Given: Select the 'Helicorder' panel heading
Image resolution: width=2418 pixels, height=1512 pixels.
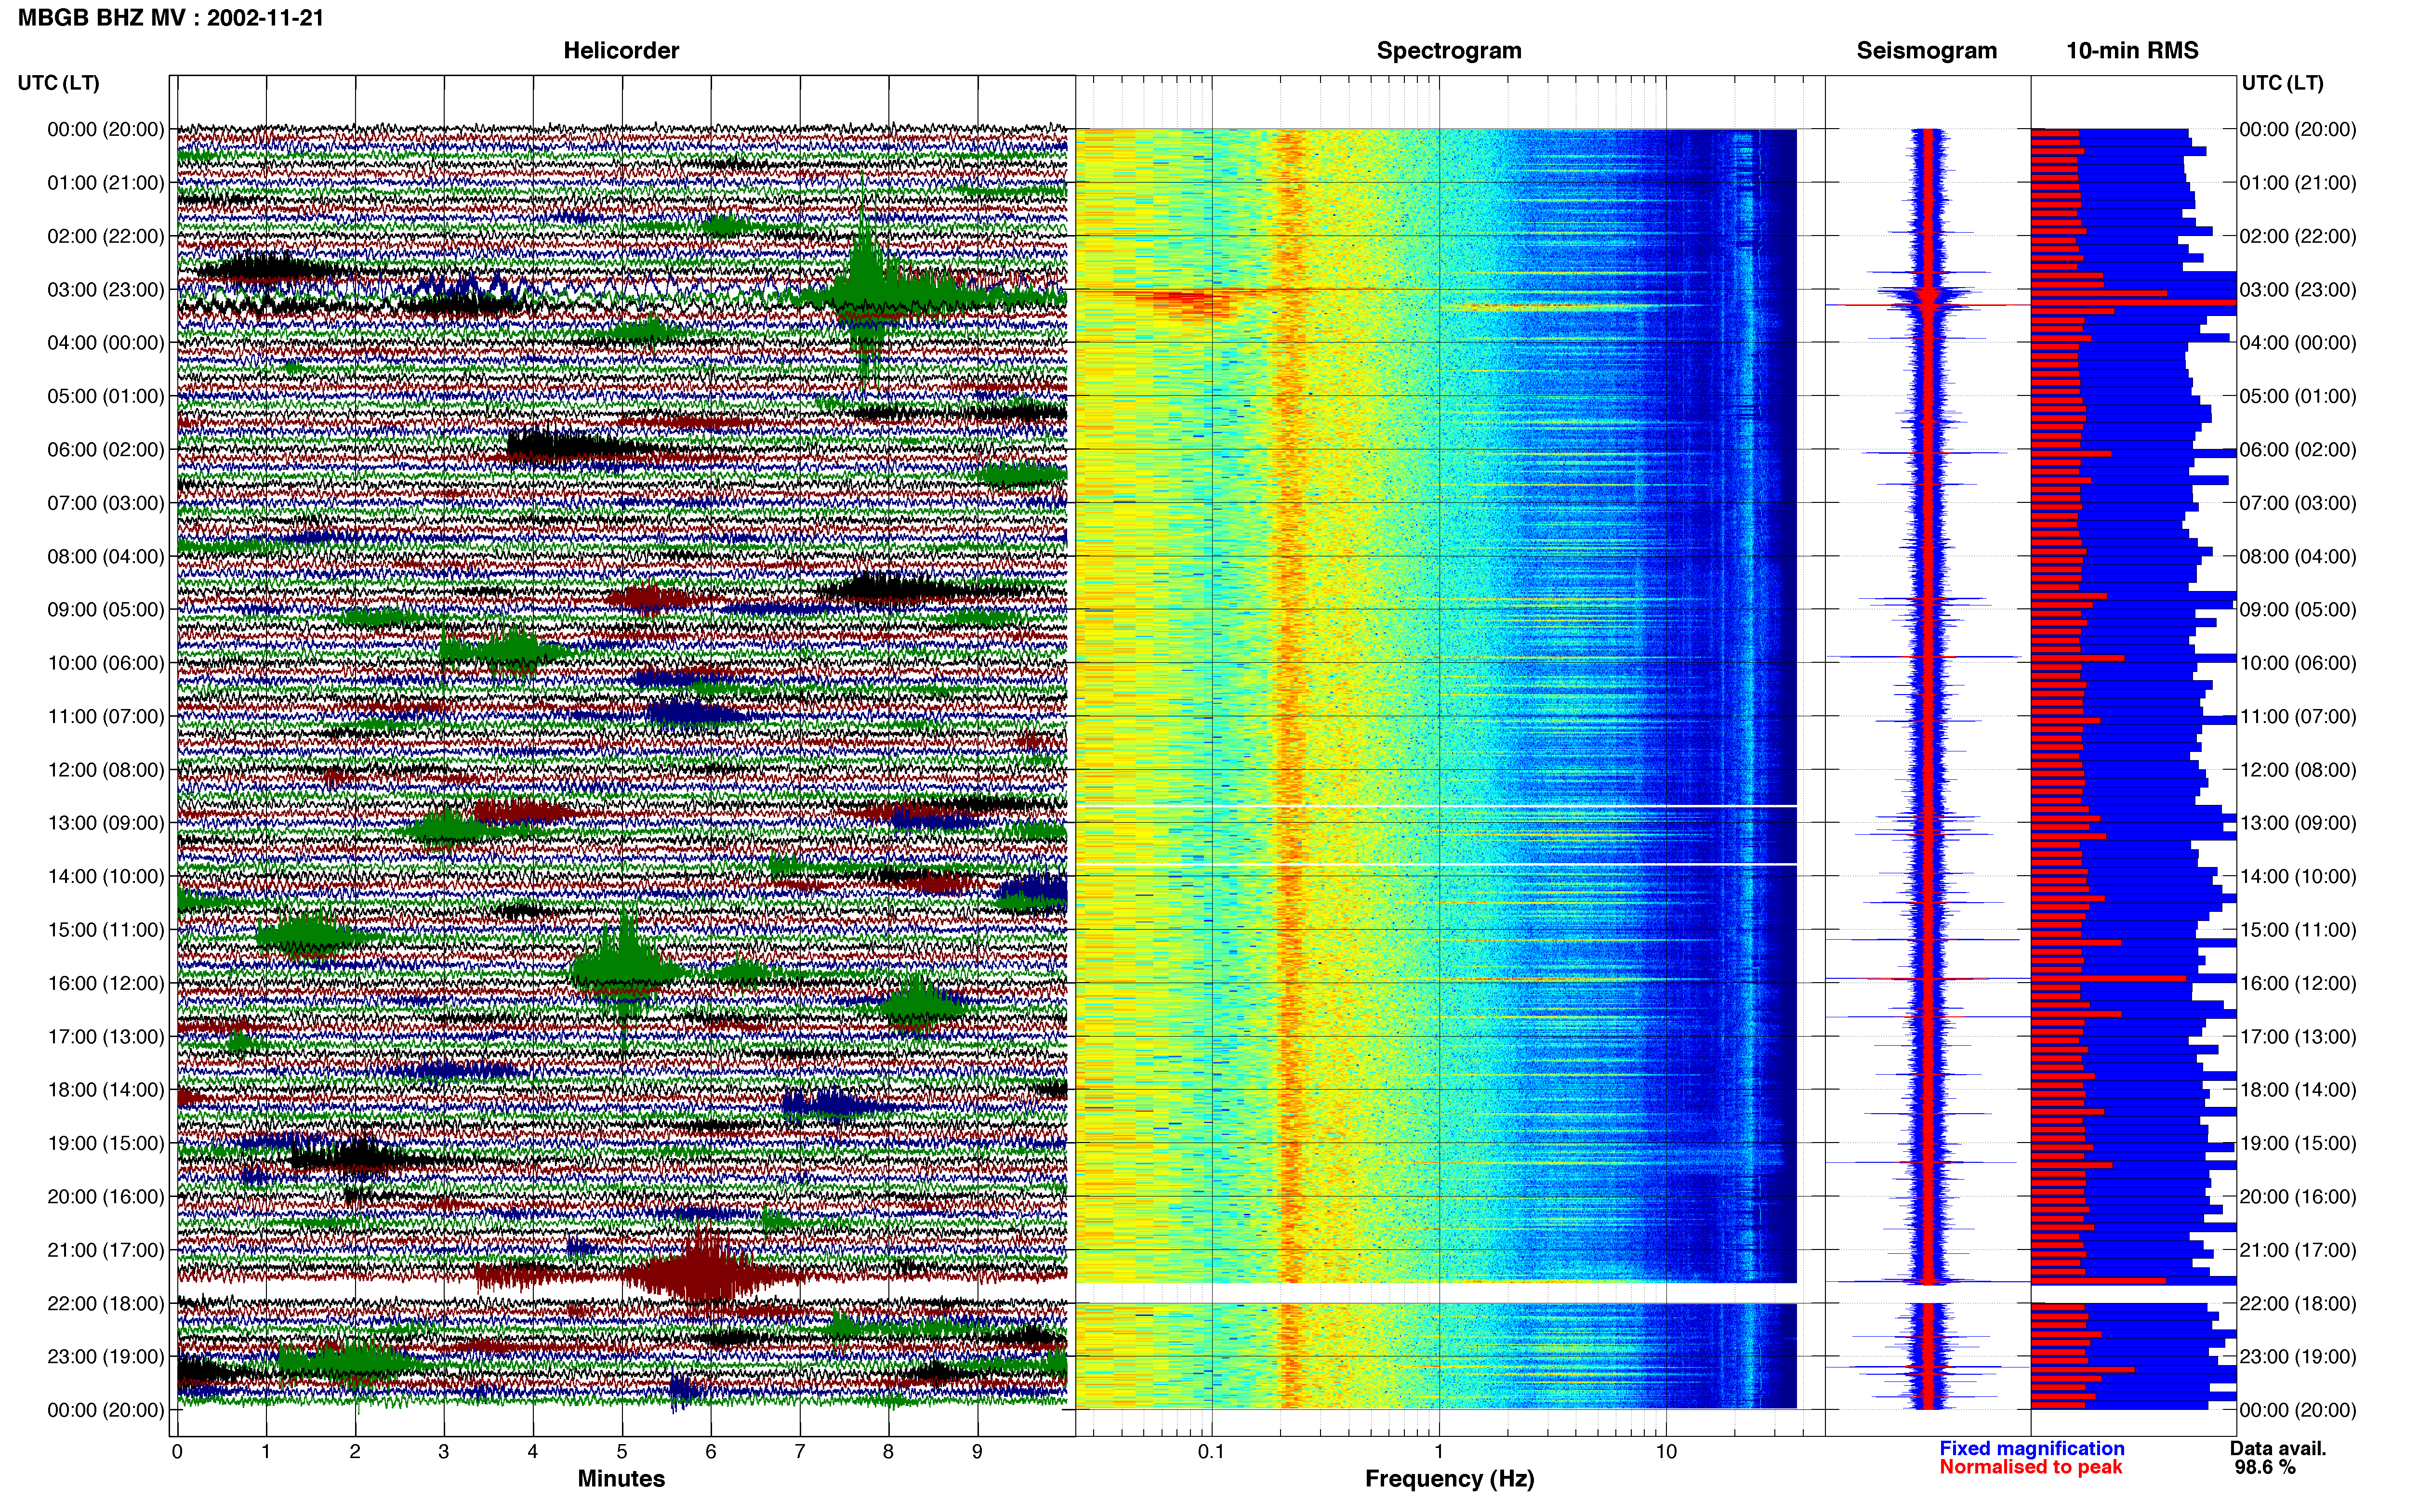Looking at the screenshot, I should (x=621, y=50).
